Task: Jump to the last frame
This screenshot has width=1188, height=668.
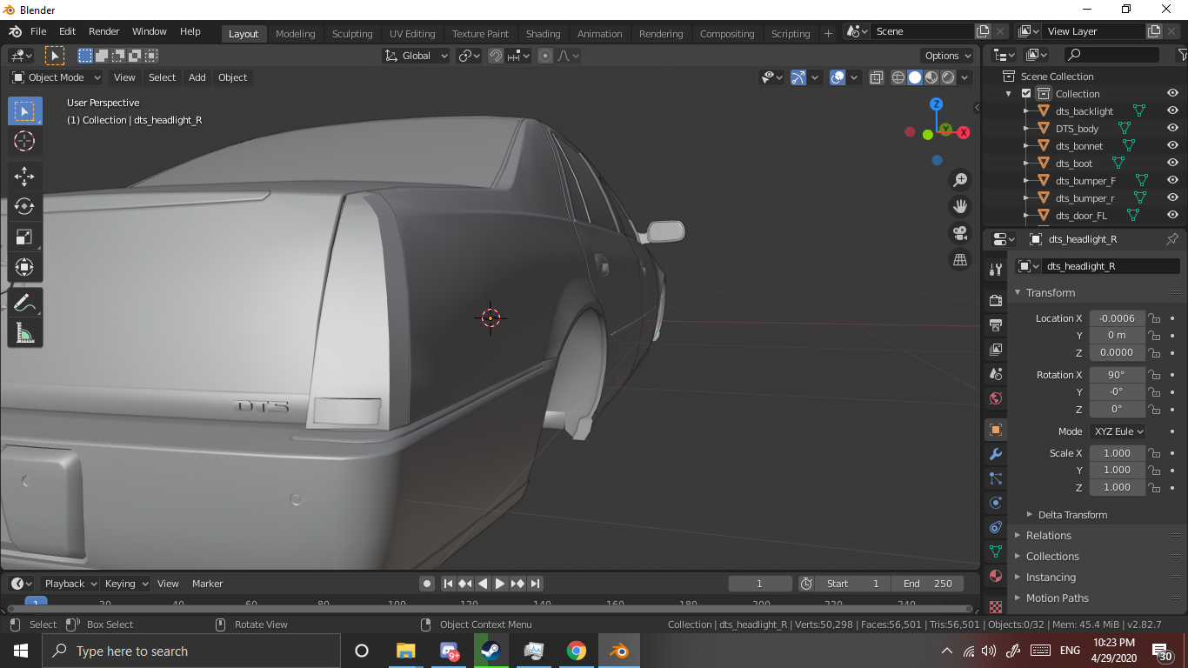Action: 536,584
